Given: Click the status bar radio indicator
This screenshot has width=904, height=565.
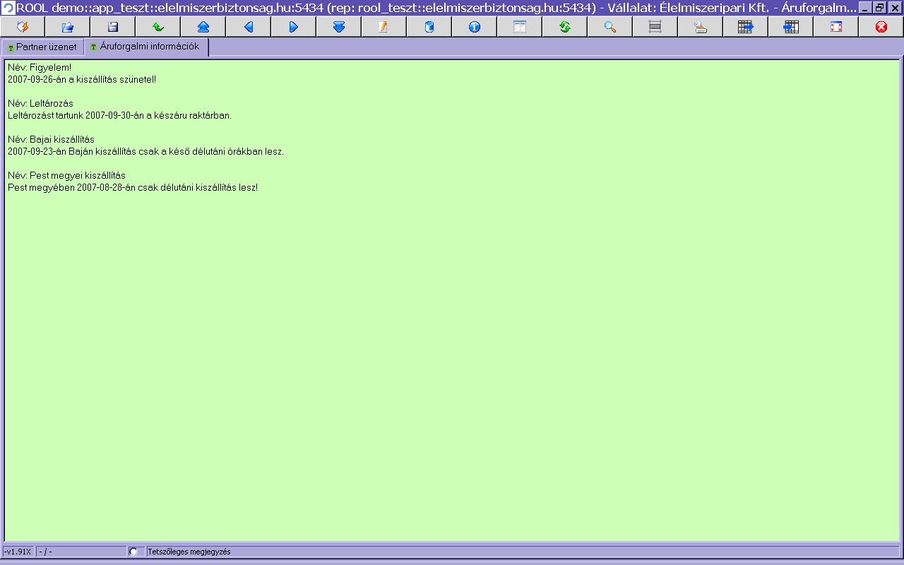Looking at the screenshot, I should [x=133, y=552].
